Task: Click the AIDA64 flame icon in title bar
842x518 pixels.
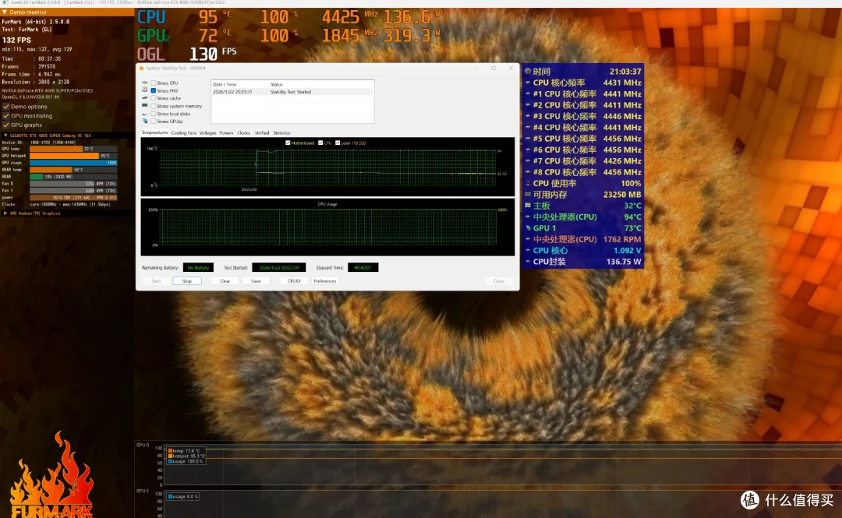Action: 142,69
